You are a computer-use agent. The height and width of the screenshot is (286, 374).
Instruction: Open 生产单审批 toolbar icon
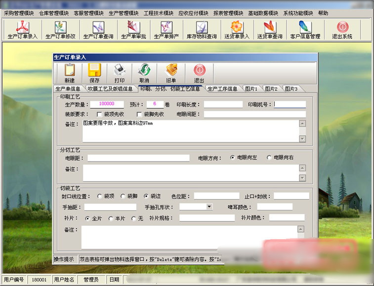[x=133, y=30]
